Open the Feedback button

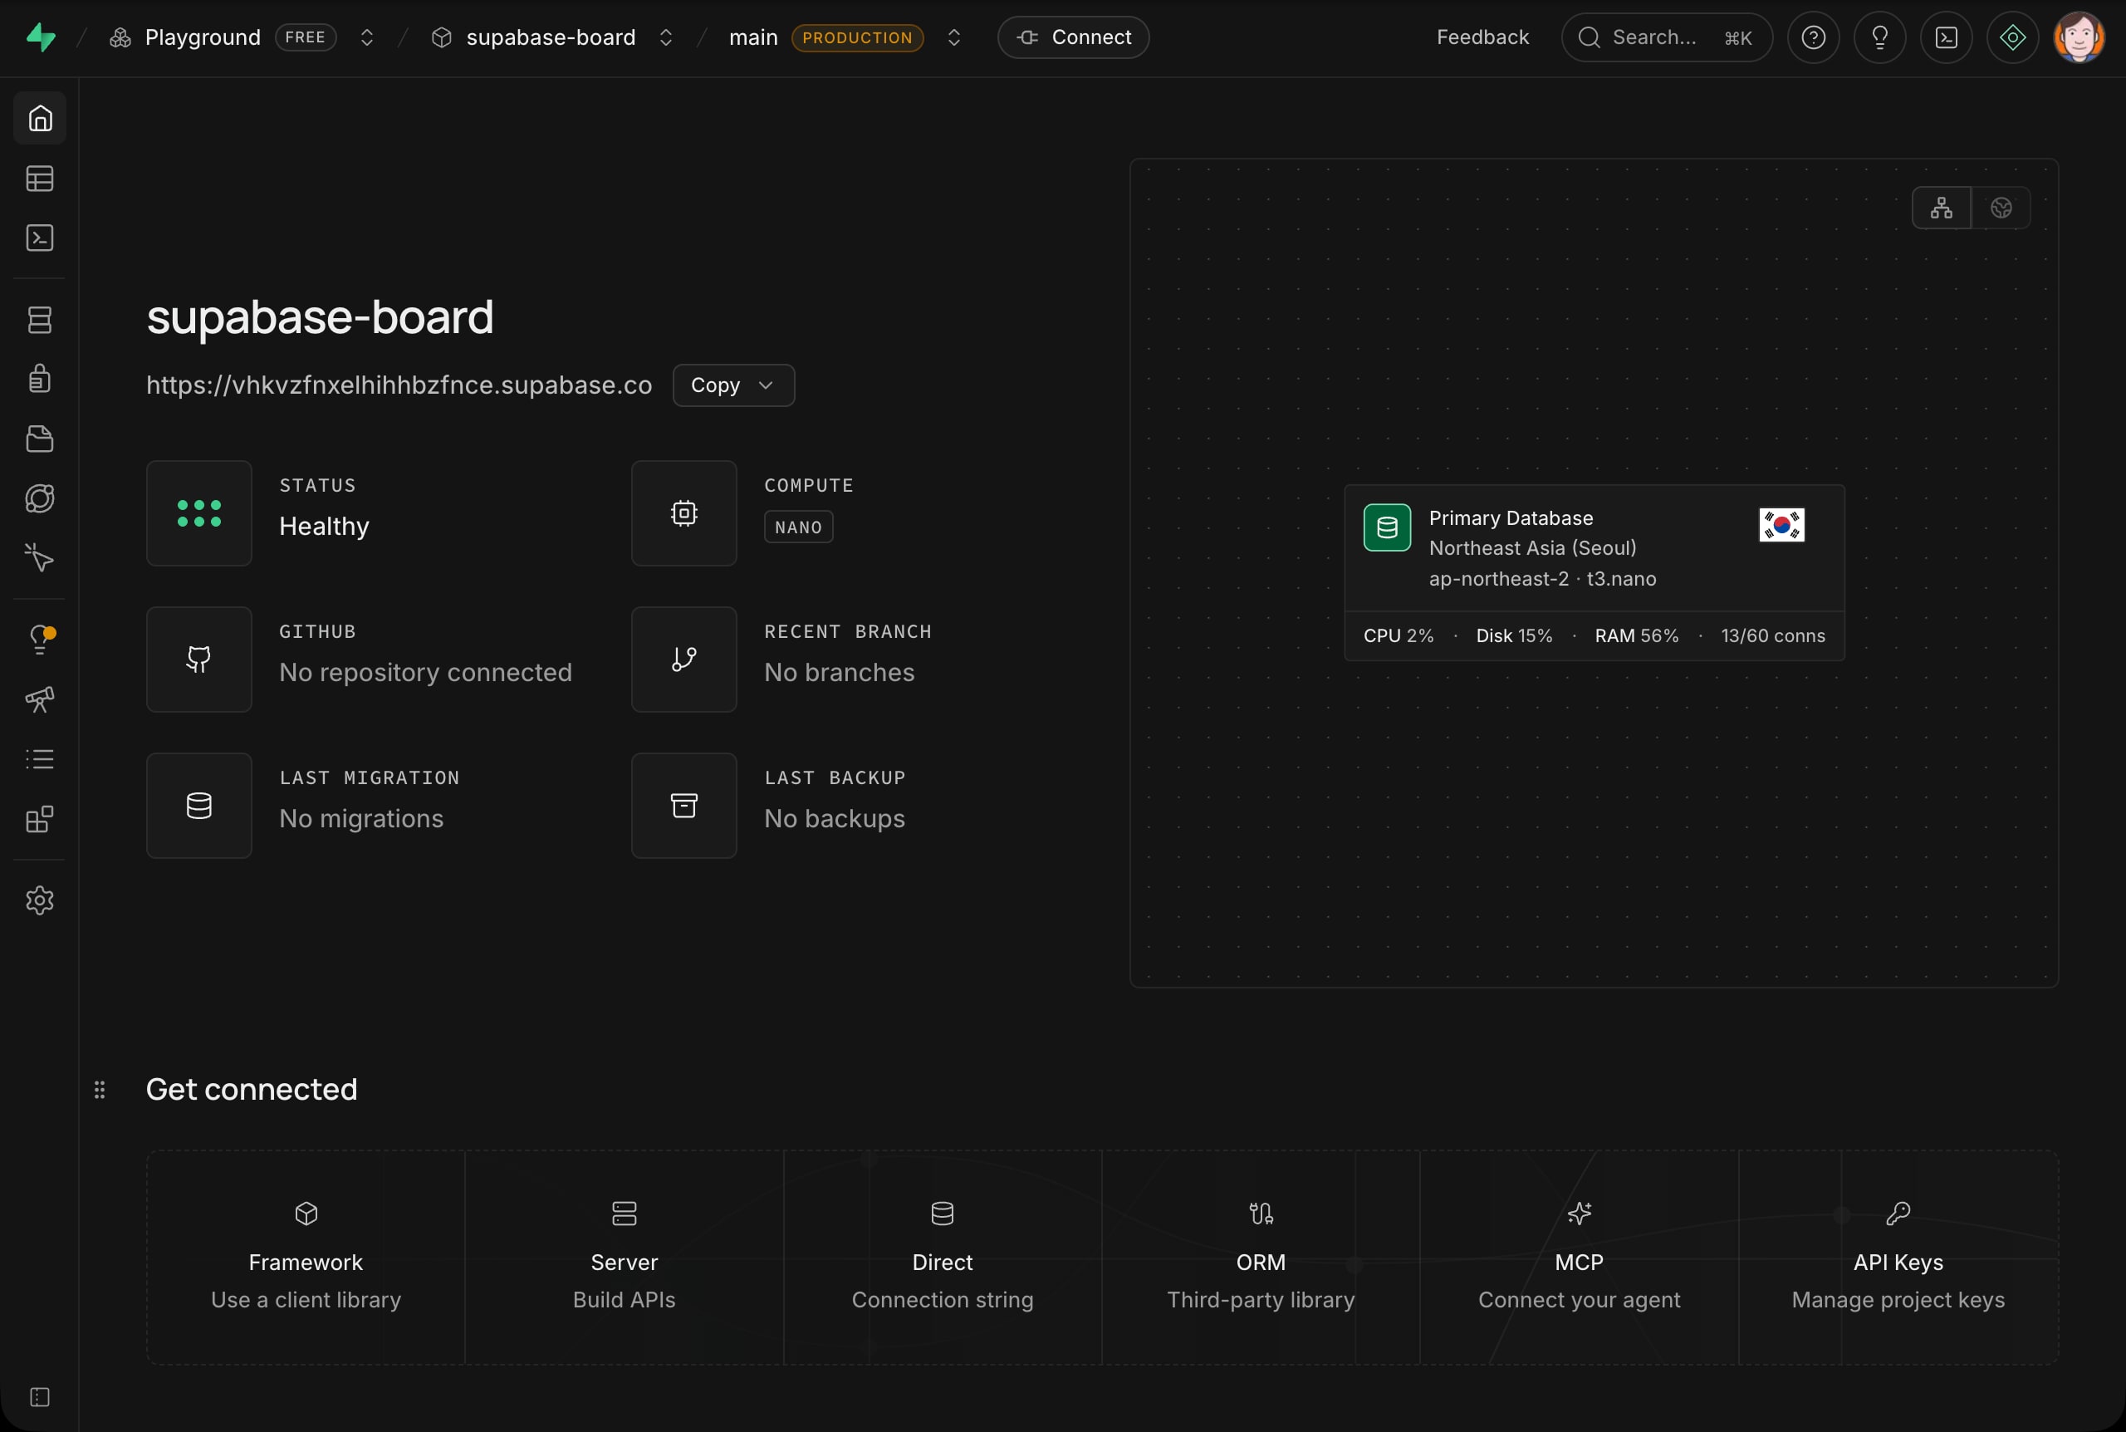tap(1482, 37)
